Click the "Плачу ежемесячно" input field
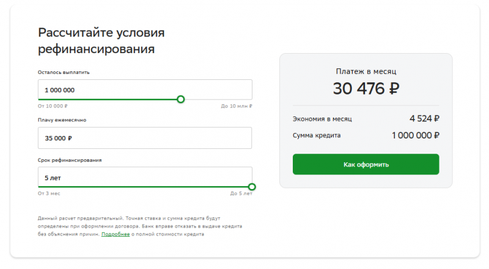489x269 pixels. (144, 138)
